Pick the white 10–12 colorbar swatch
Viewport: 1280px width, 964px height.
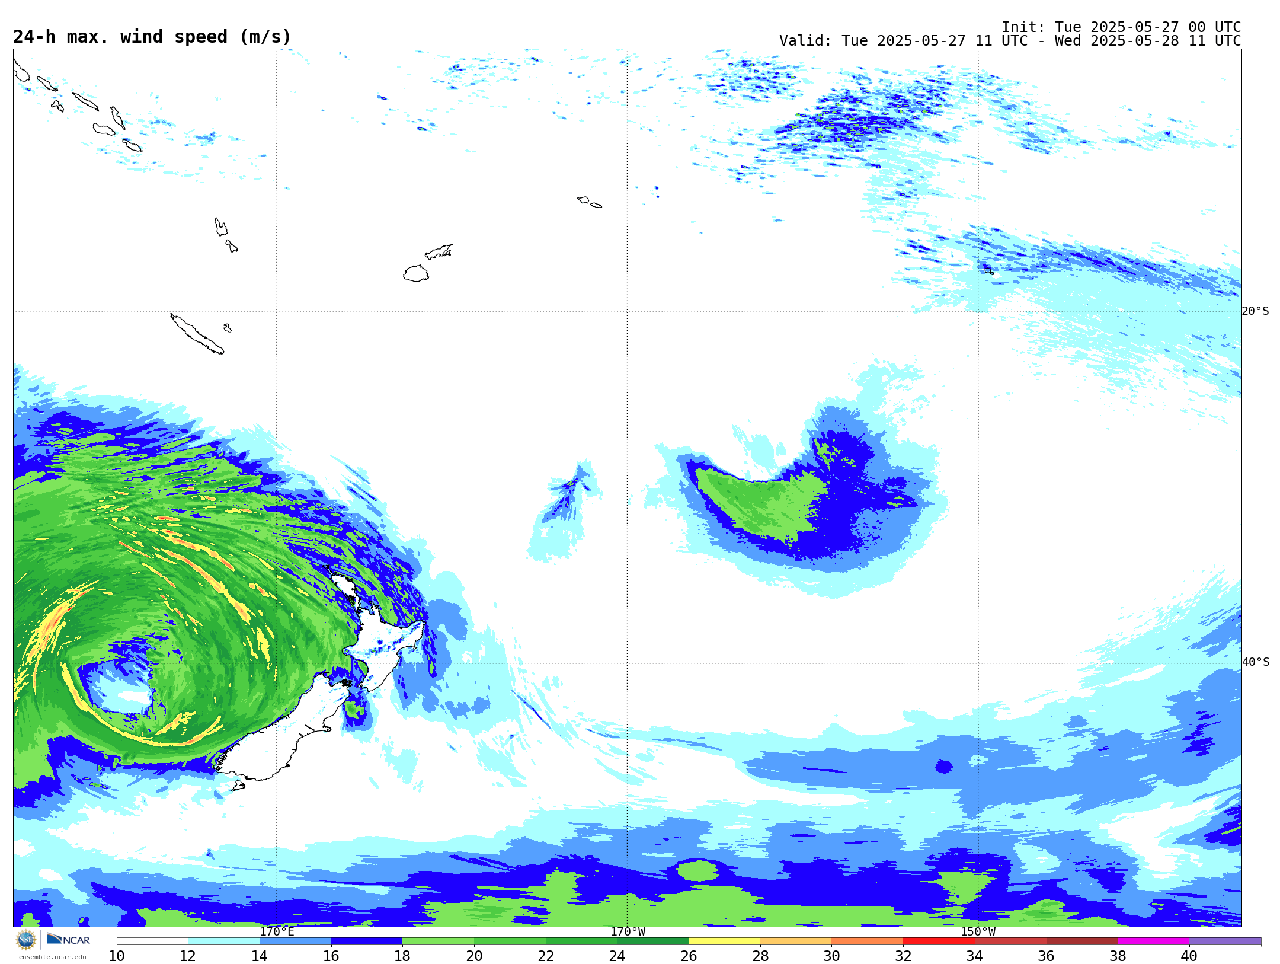[x=152, y=941]
